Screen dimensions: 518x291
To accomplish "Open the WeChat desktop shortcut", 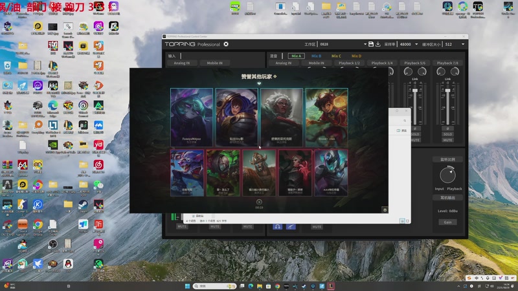I will 98,186.
